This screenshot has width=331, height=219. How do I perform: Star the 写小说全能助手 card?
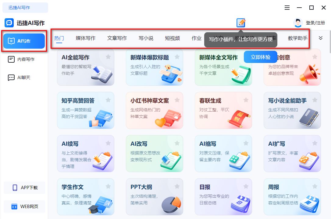click(315, 100)
